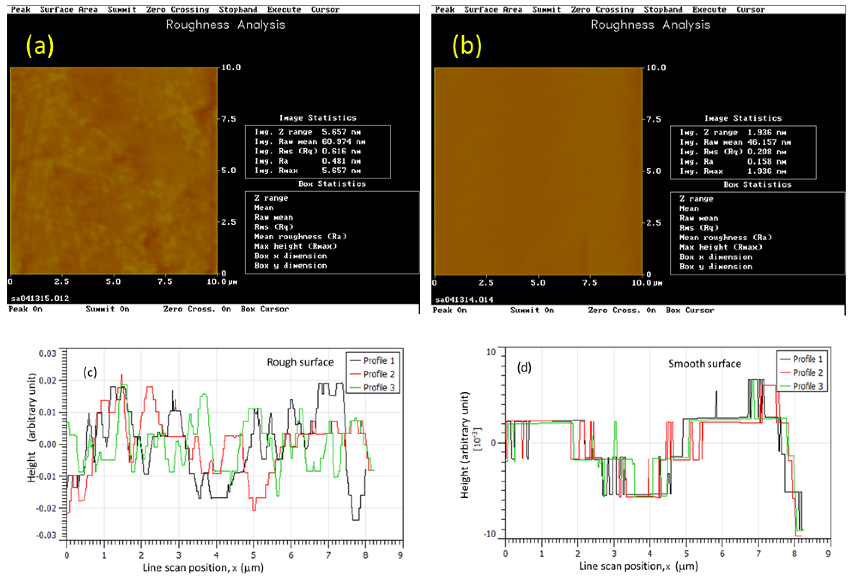The height and width of the screenshot is (577, 853).
Task: Click Box Statistics heading in panel (b)
Action: tap(758, 185)
